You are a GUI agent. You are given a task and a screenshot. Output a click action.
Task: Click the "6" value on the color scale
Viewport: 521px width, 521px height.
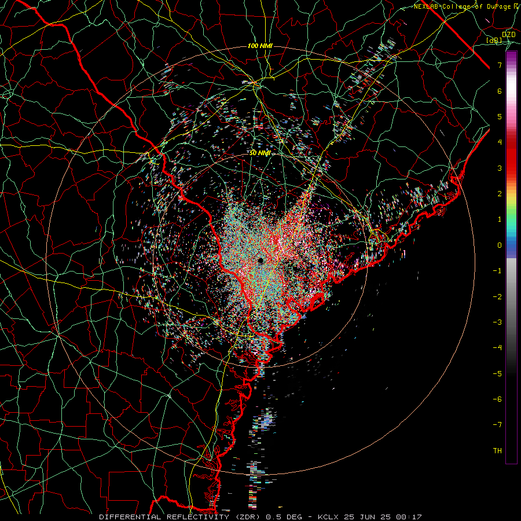pyautogui.click(x=500, y=91)
